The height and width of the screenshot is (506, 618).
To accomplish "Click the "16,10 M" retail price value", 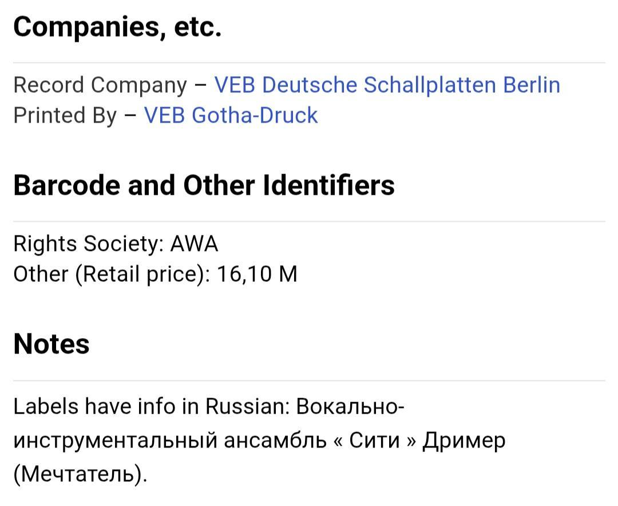I will click(x=257, y=274).
